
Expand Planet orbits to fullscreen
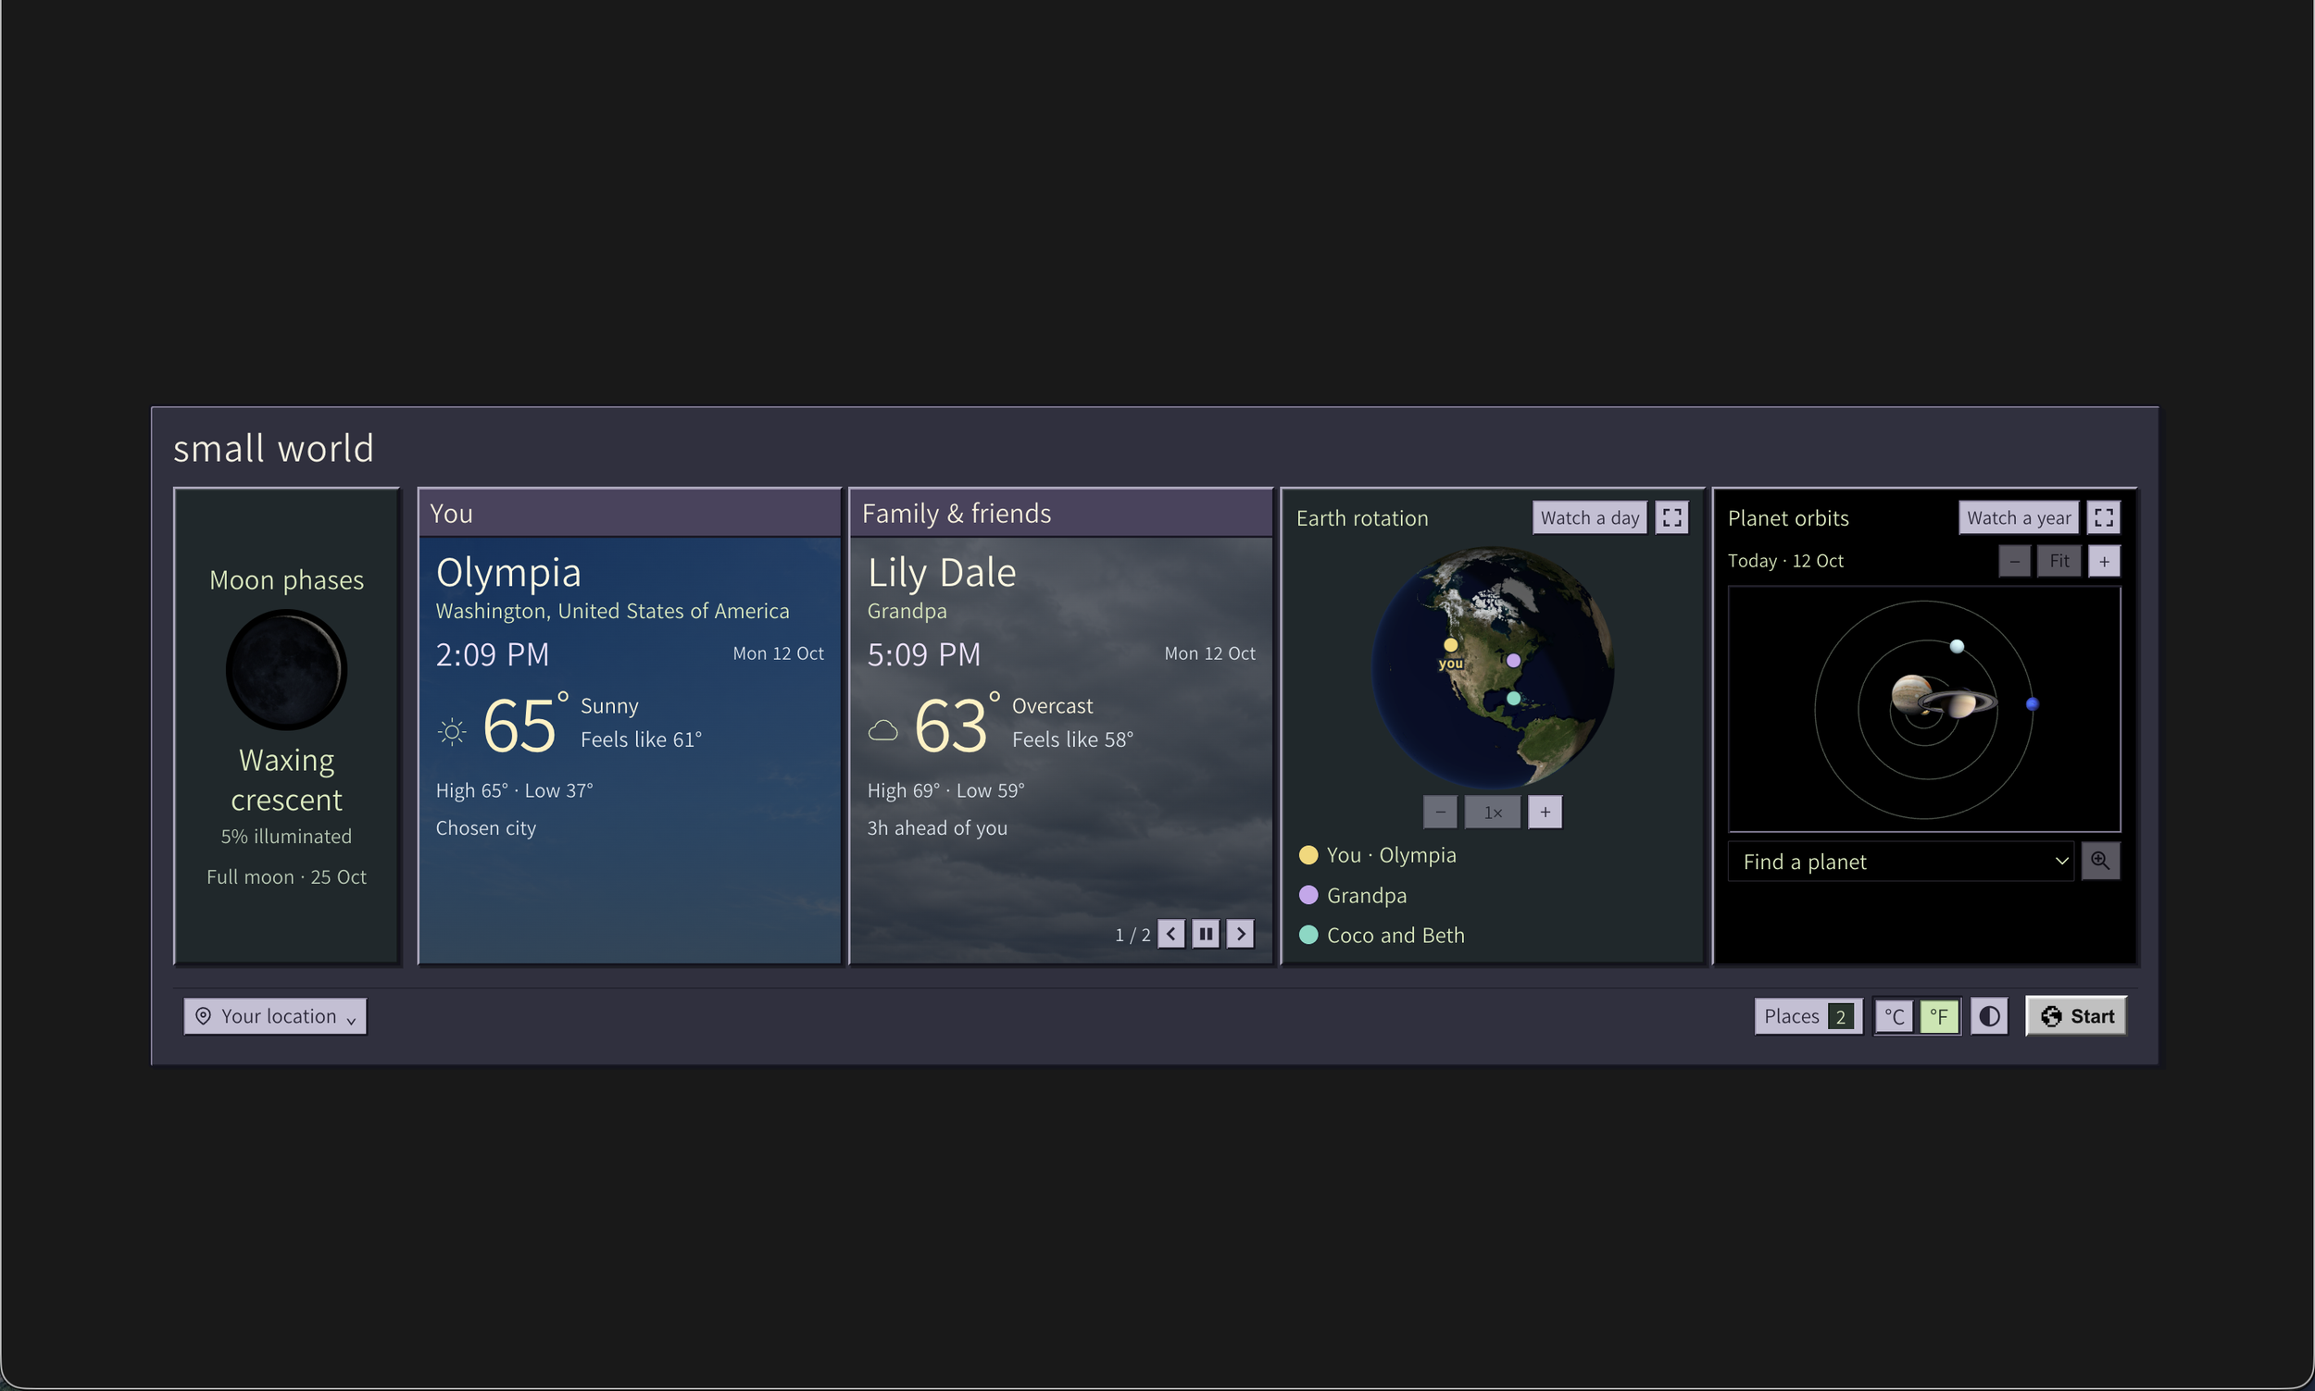click(x=2104, y=517)
